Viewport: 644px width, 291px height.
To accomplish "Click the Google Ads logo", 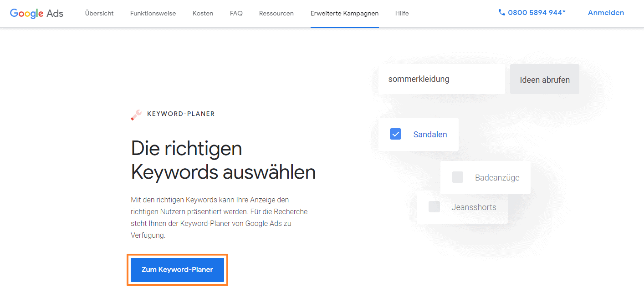I will (x=36, y=13).
